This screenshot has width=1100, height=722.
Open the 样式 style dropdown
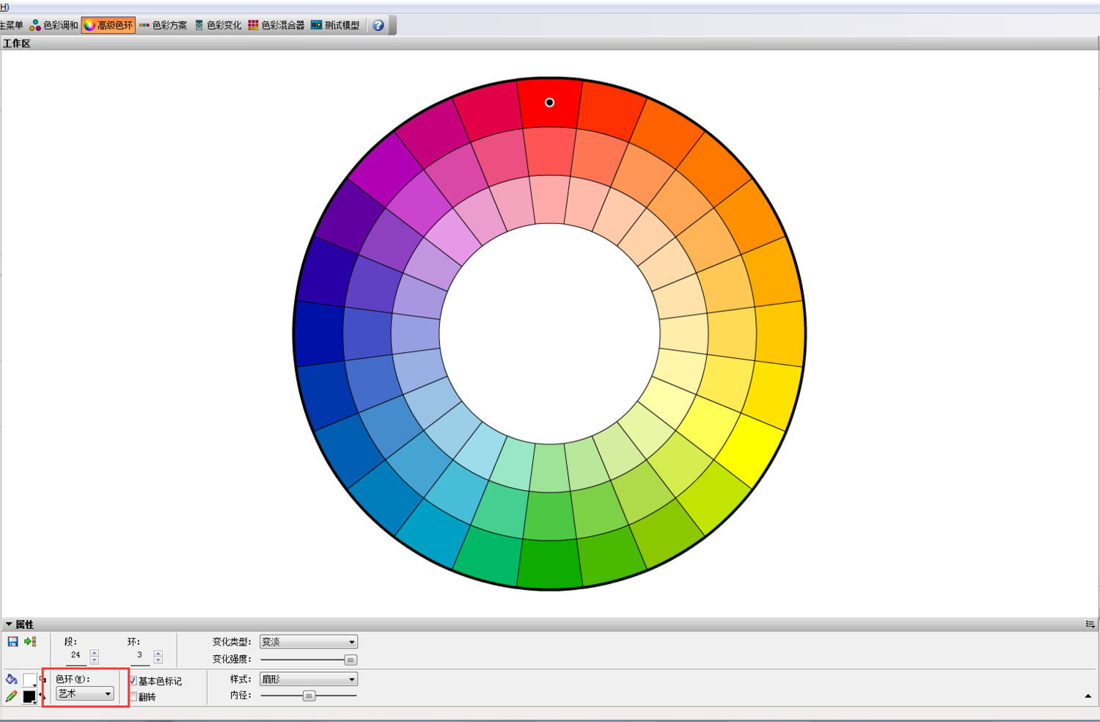308,679
